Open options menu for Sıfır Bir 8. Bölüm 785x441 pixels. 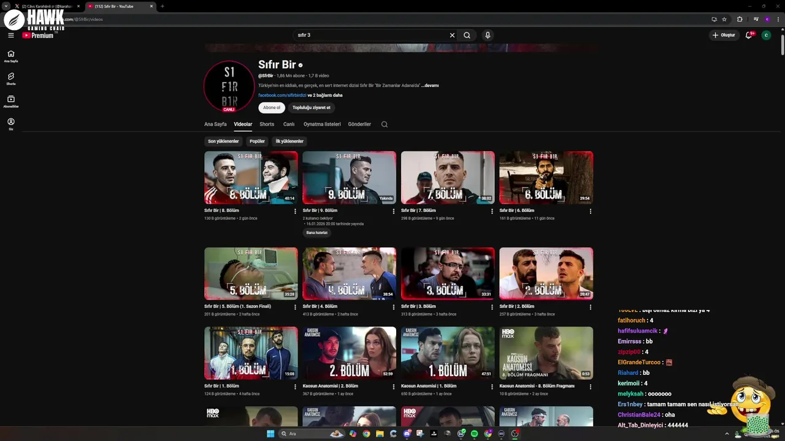click(x=295, y=211)
